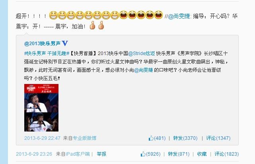Viewport: 255px width, 164px height.
Task: Open @Stride炫迈 mention link
Action: coord(141,53)
